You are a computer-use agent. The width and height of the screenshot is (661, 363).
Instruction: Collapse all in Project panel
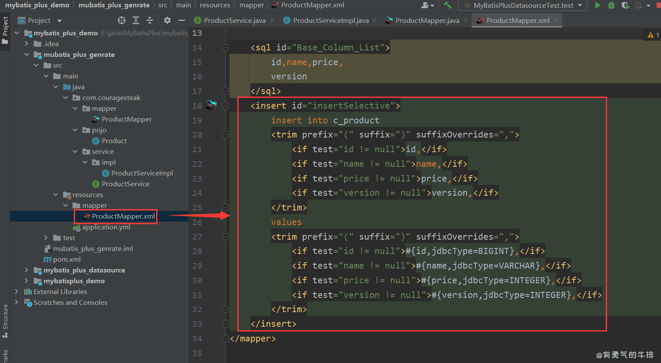(150, 20)
